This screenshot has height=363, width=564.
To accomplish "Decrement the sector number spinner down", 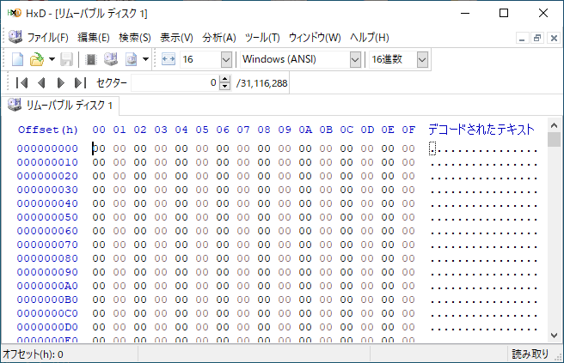I will [x=224, y=87].
